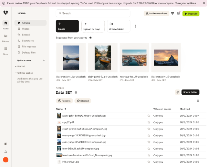Open Data SET folder settings gear
Viewport: 207px width, 167px height.
tap(76, 92)
